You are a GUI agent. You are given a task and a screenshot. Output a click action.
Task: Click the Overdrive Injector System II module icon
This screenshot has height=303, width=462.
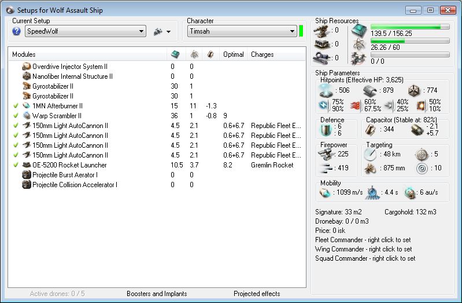point(27,67)
